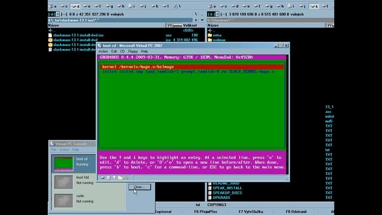Switch right panel to drive g
382x215 pixels.
click(269, 6)
